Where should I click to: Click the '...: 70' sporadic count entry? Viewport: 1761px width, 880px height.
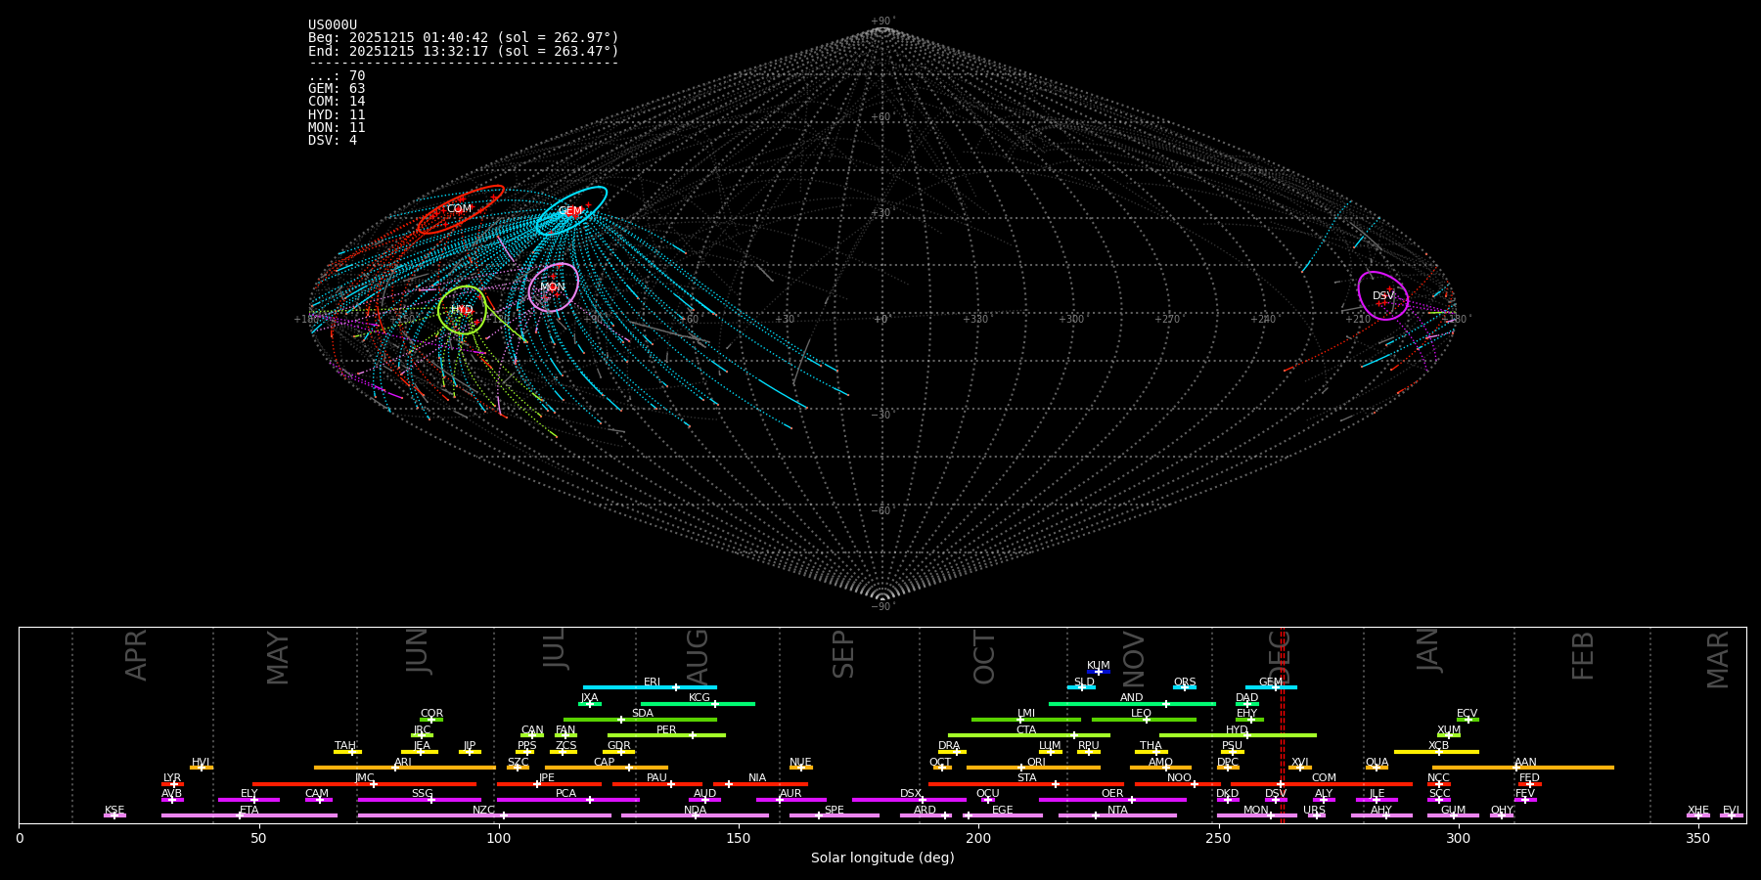click(x=337, y=76)
